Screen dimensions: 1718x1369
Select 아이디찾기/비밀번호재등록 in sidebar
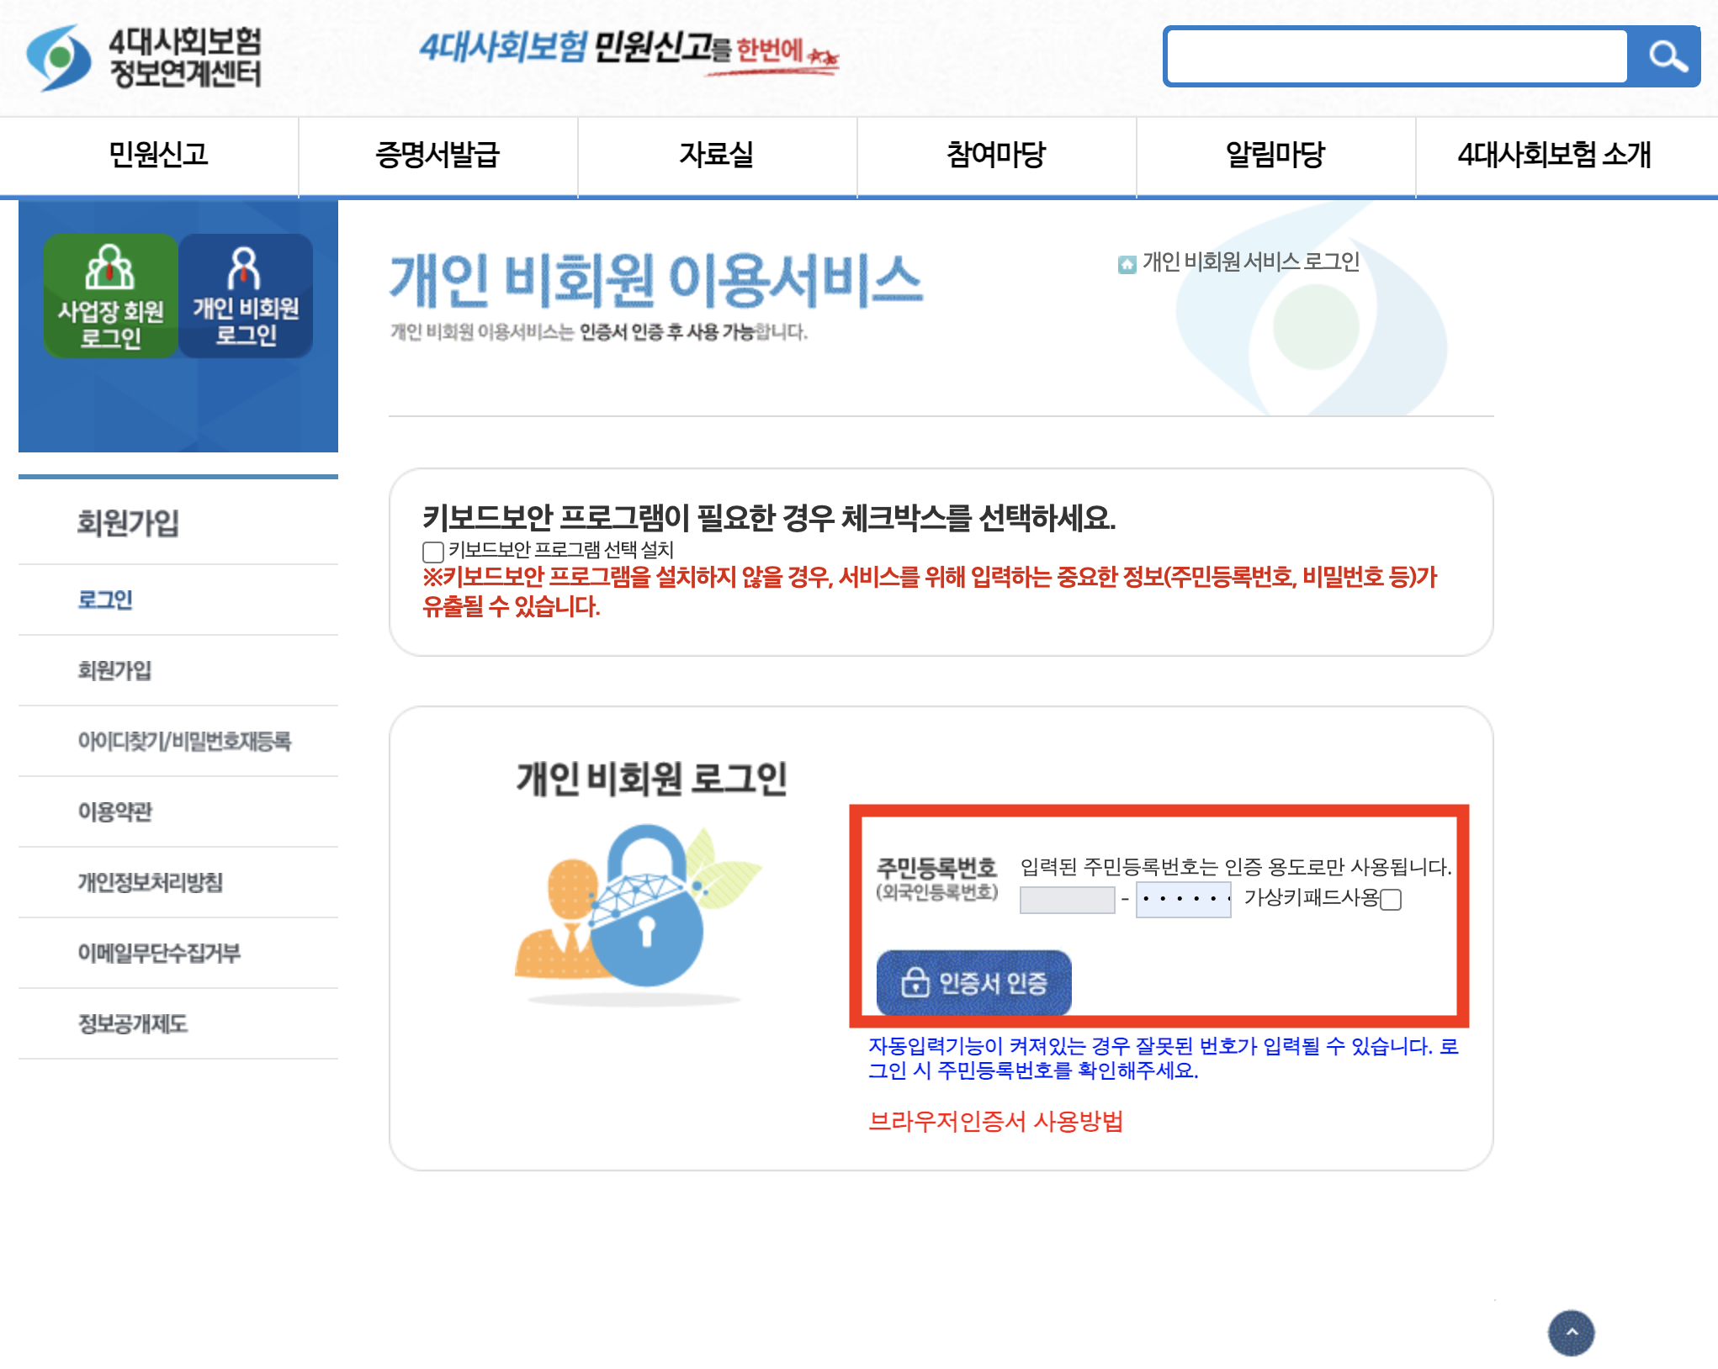pyautogui.click(x=184, y=741)
